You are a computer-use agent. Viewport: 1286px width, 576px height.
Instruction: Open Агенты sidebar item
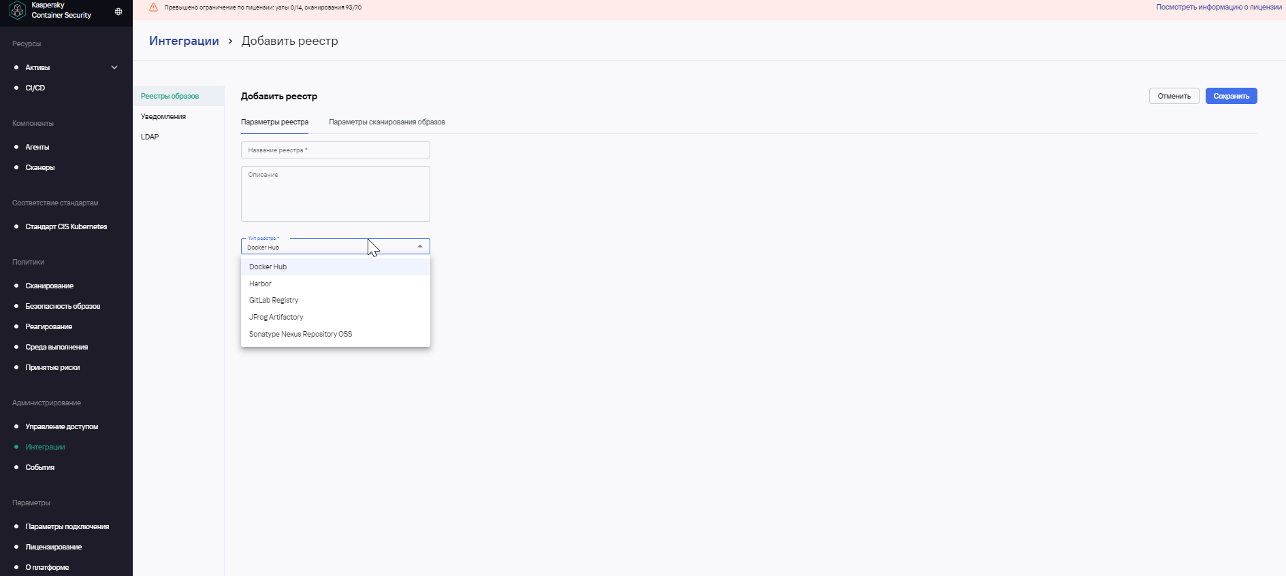point(37,147)
